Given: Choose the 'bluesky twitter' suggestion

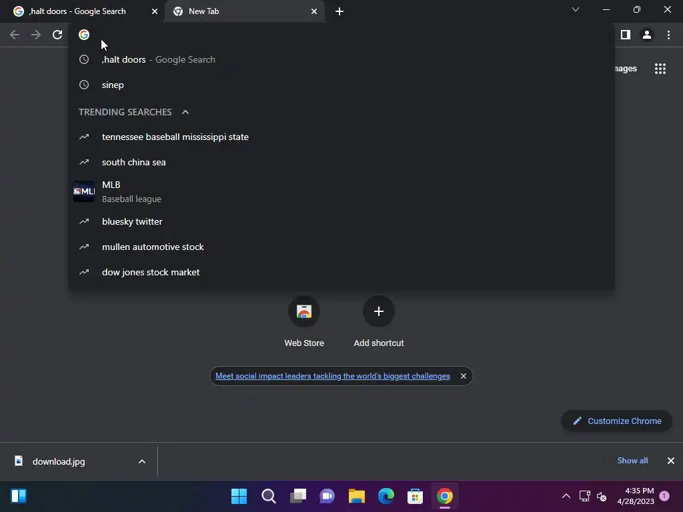Looking at the screenshot, I should pyautogui.click(x=341, y=221).
